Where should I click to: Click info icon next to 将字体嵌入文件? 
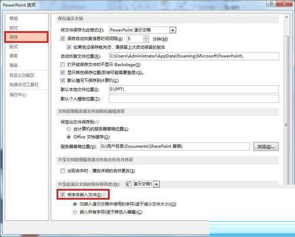pos(104,195)
